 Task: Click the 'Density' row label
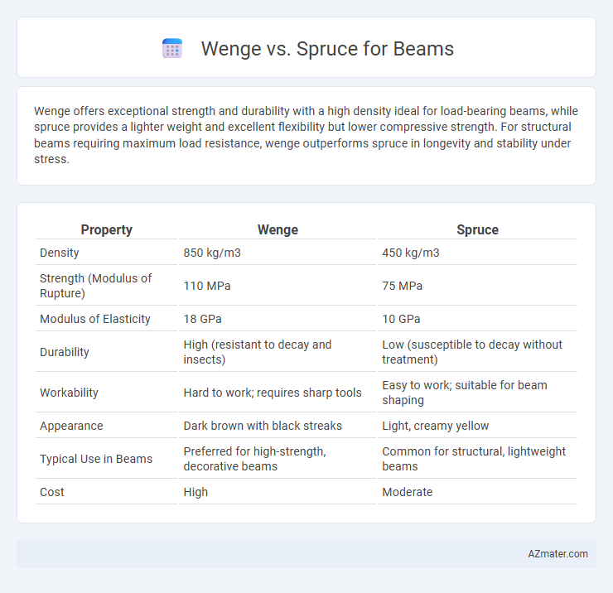60,253
